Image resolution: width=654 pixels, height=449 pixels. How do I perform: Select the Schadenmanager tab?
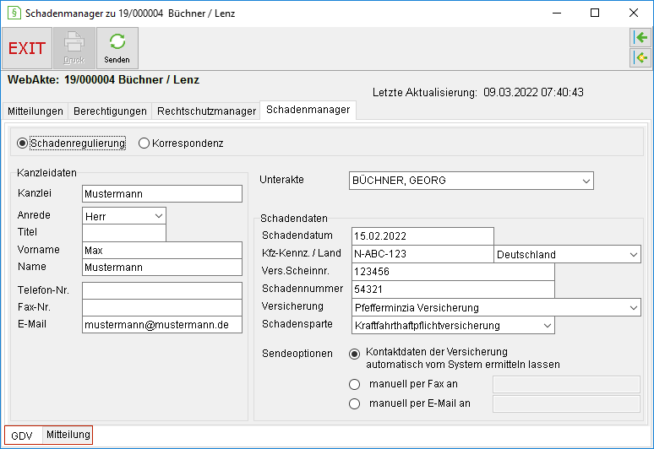(308, 110)
